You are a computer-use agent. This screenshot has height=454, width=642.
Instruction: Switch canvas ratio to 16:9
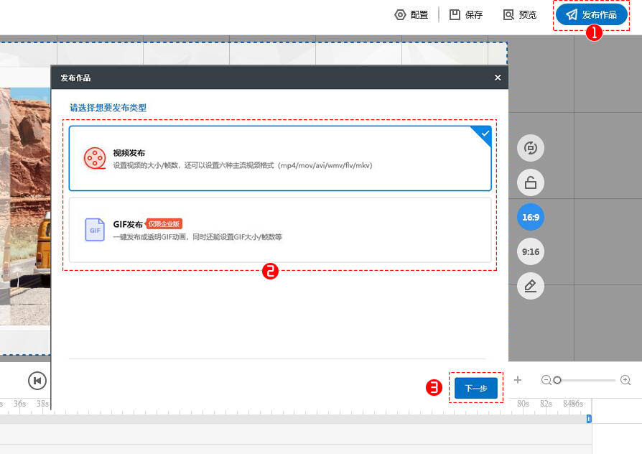pos(531,217)
